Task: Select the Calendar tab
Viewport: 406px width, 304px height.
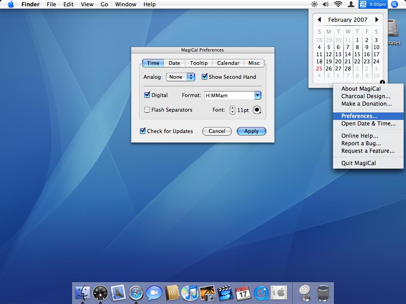Action: click(228, 63)
